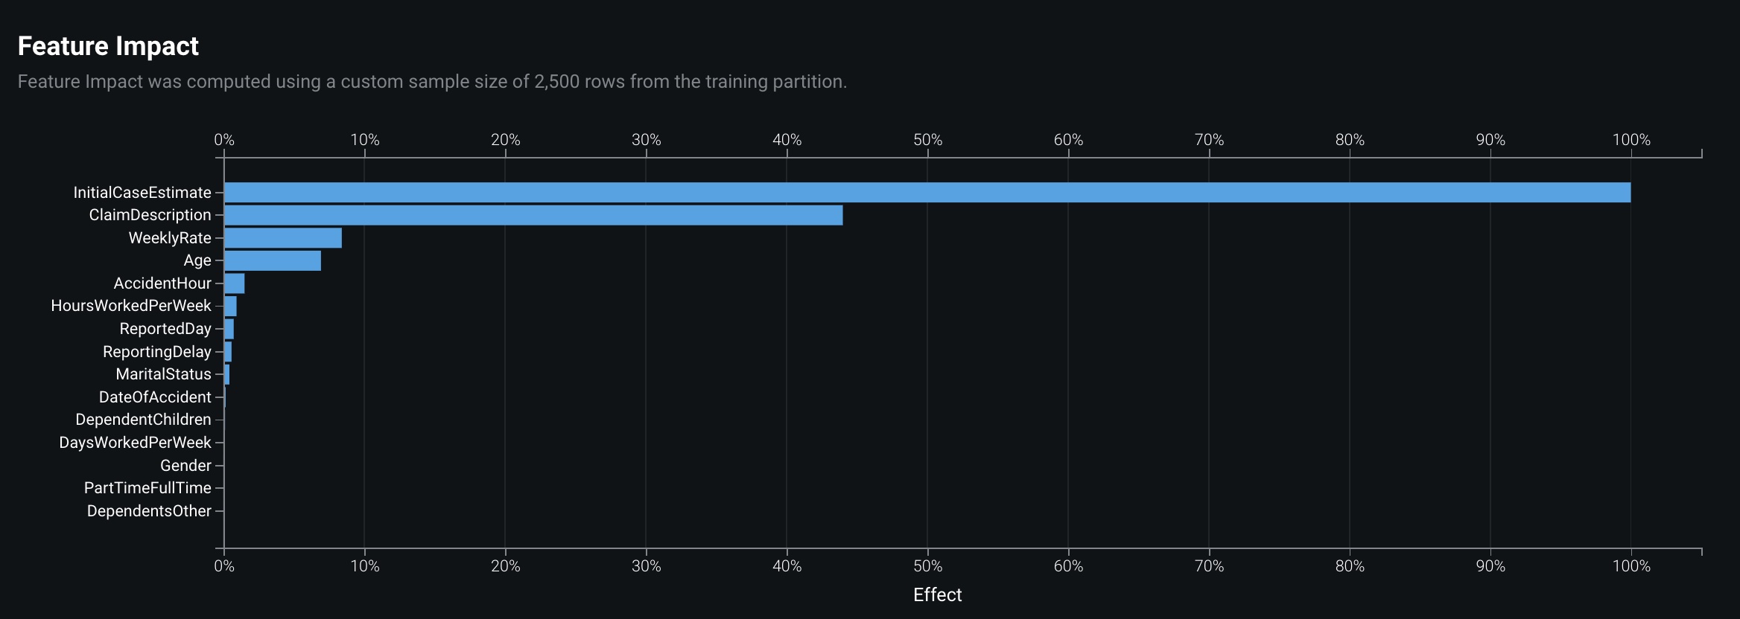Select the DependentsOther feature label
Viewport: 1740px width, 619px height.
(149, 511)
